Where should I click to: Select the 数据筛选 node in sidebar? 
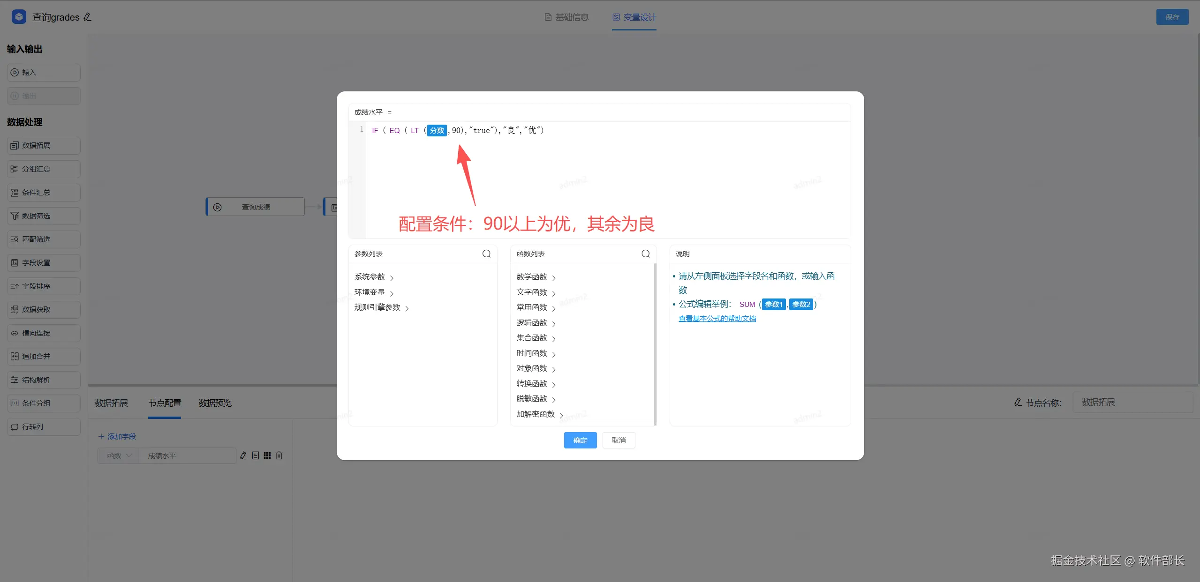pyautogui.click(x=44, y=216)
